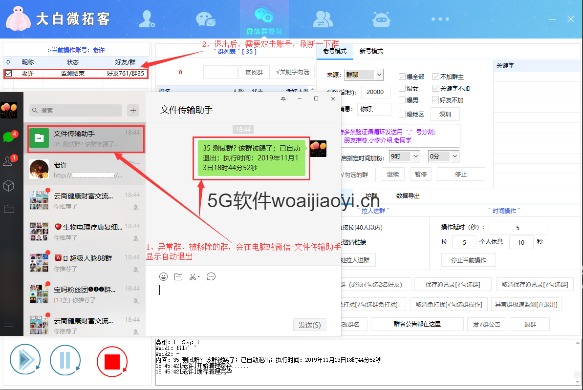The width and height of the screenshot is (583, 390).
Task: Click the WeChat profile avatar
Action: (9, 110)
